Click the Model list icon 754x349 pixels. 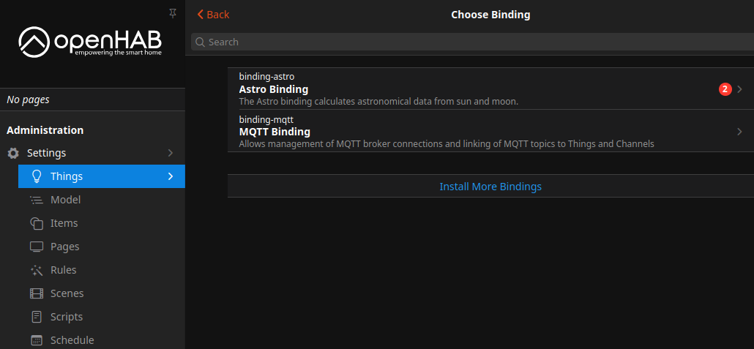[36, 200]
